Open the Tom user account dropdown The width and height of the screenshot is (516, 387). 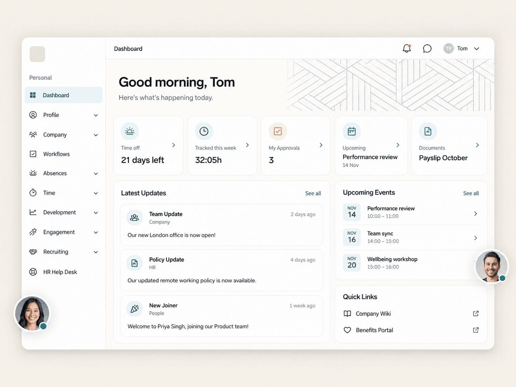pos(462,49)
